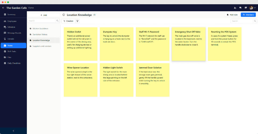This screenshot has width=258, height=134.
Task: Open Shift Tasks in the sidebar
Action: [13, 51]
